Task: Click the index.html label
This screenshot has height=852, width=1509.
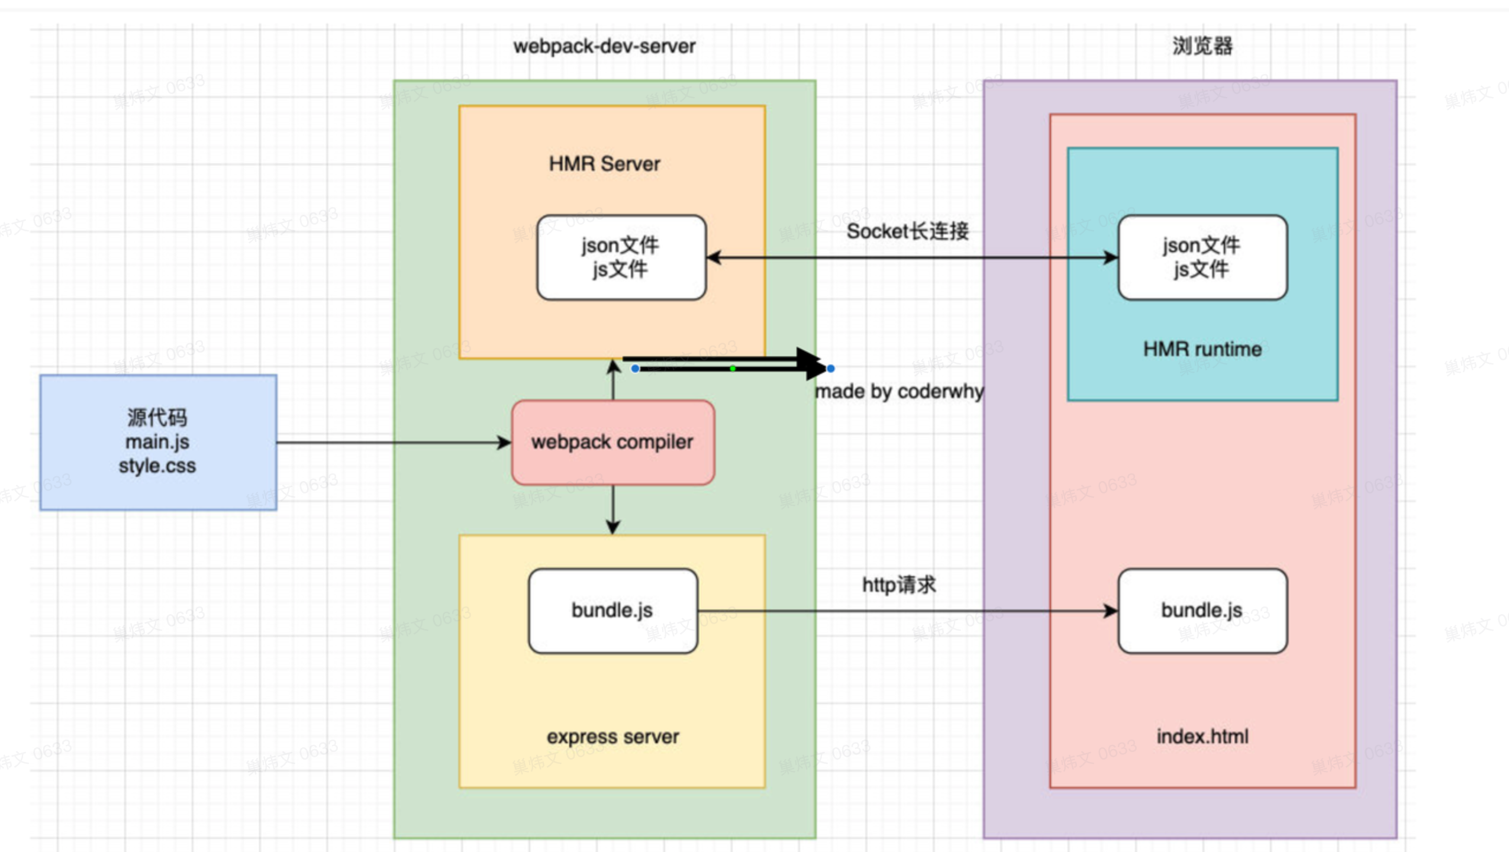Action: point(1202,737)
